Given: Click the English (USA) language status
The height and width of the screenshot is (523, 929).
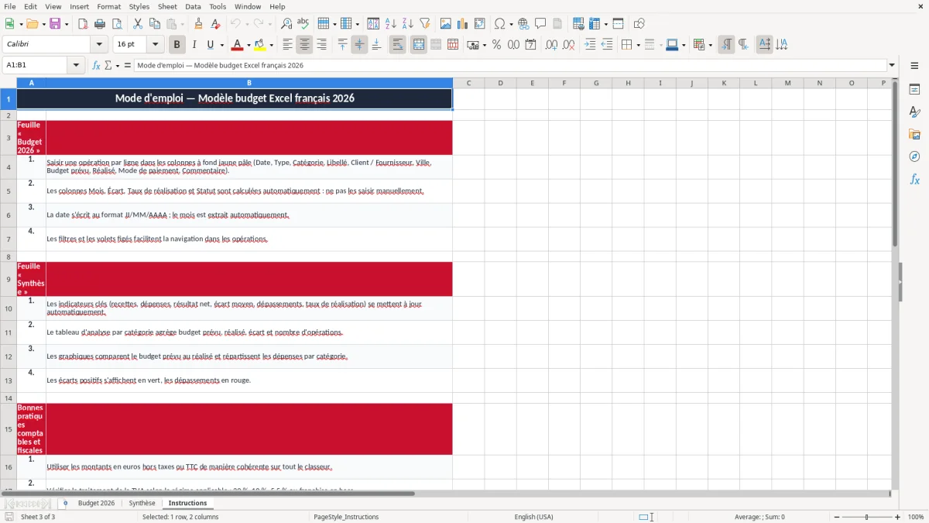Looking at the screenshot, I should coord(533,517).
